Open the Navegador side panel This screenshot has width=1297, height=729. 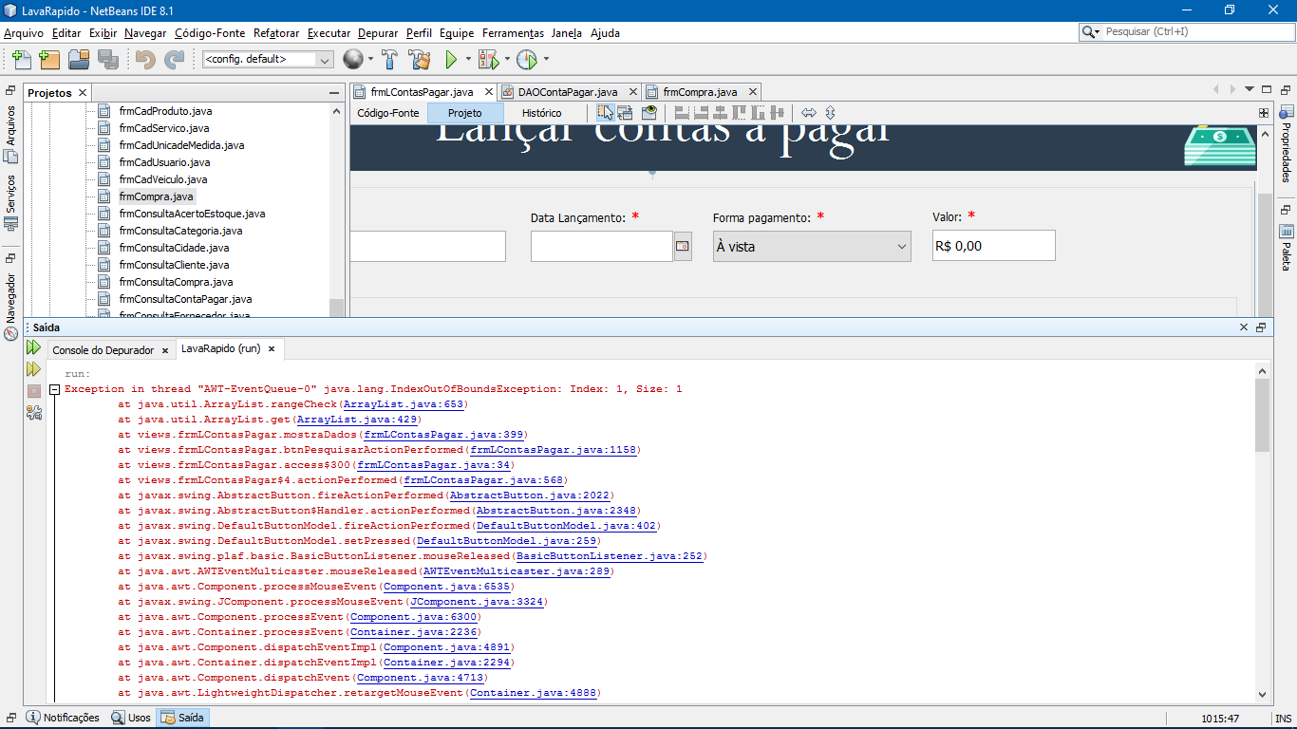tap(11, 306)
